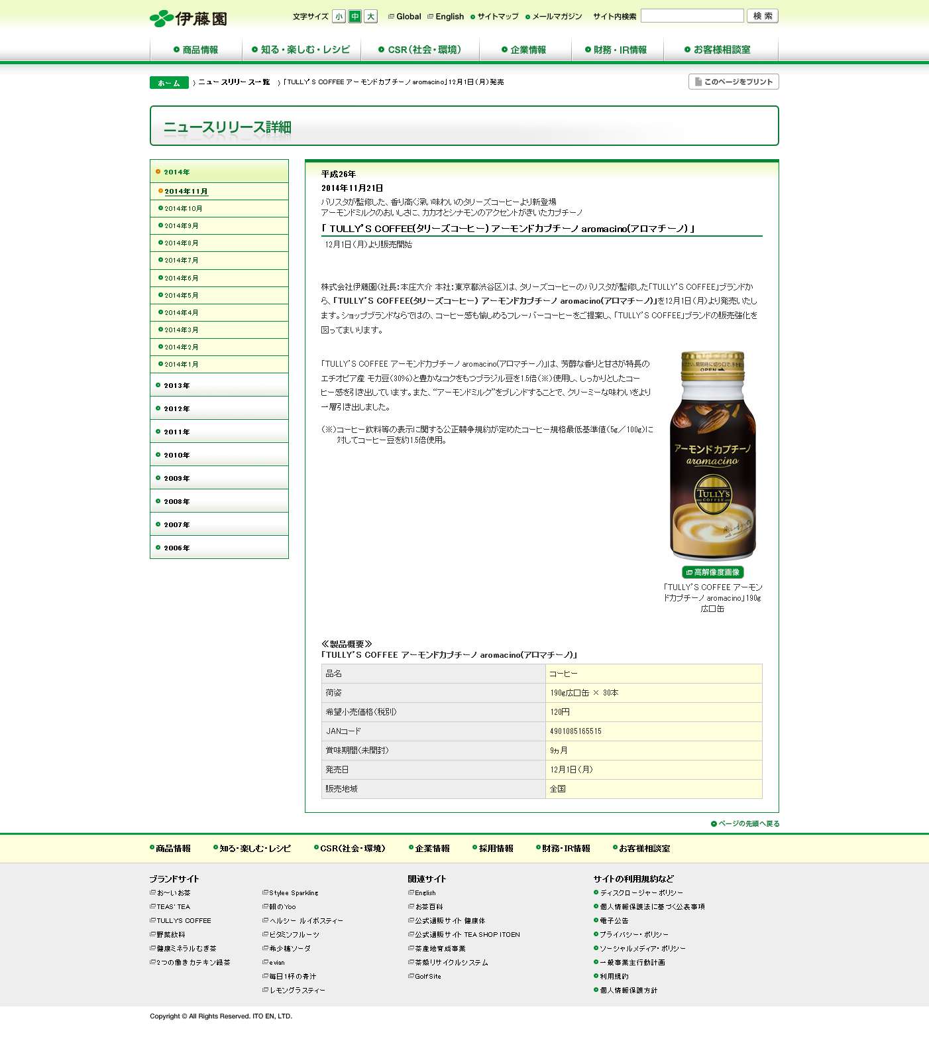The height and width of the screenshot is (1037, 929).
Task: Open 健康ミネラルむぎ茶 brand site link
Action: [183, 948]
